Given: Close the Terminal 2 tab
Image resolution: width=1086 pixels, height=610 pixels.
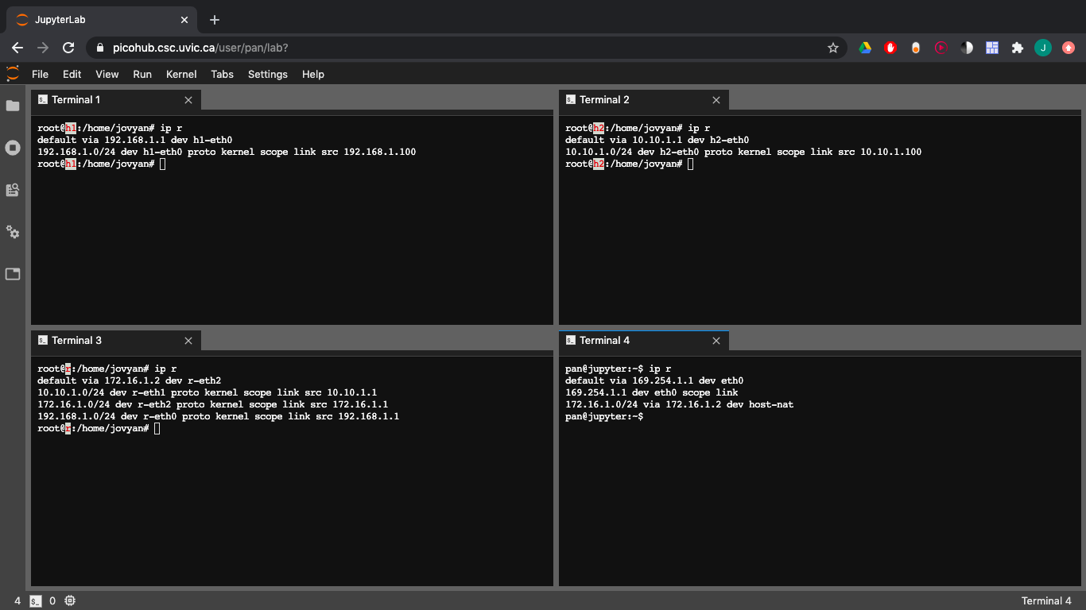Looking at the screenshot, I should pyautogui.click(x=716, y=100).
